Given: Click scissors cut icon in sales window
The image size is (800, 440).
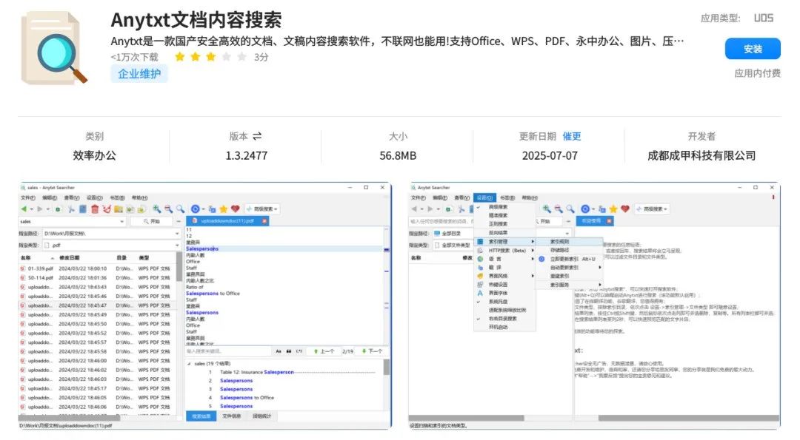Looking at the screenshot, I should coord(71,209).
